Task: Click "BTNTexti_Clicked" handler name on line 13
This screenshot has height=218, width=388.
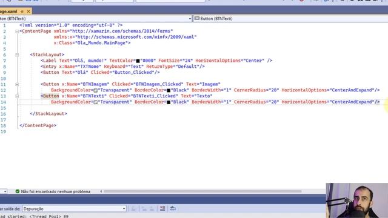Action: pyautogui.click(x=155, y=96)
